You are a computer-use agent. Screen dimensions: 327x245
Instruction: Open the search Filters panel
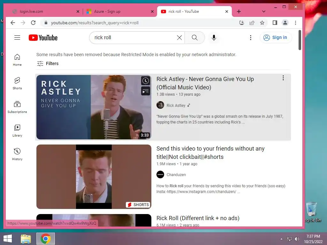[x=48, y=63]
